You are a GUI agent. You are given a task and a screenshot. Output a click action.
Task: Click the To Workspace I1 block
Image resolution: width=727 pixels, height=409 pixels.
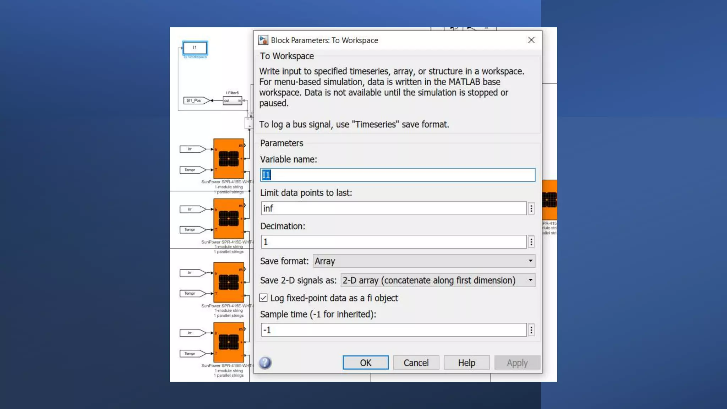coord(195,48)
